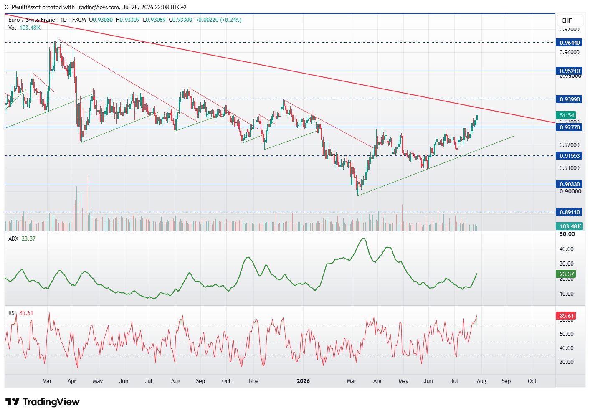The width and height of the screenshot is (590, 416).
Task: Click the 0.96440 price level label
Action: [x=570, y=43]
